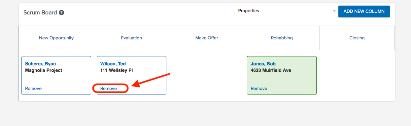
Task: Click the ADD NEW COLUMN button
Action: click(364, 11)
